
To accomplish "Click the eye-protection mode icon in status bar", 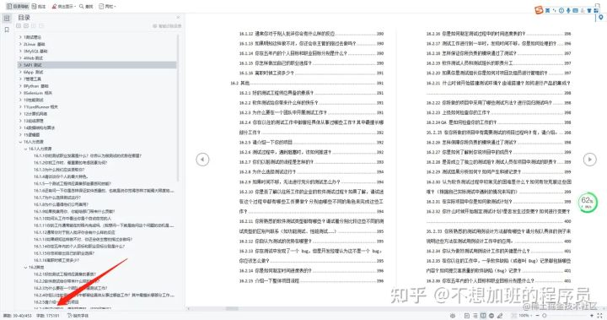I will (x=453, y=316).
